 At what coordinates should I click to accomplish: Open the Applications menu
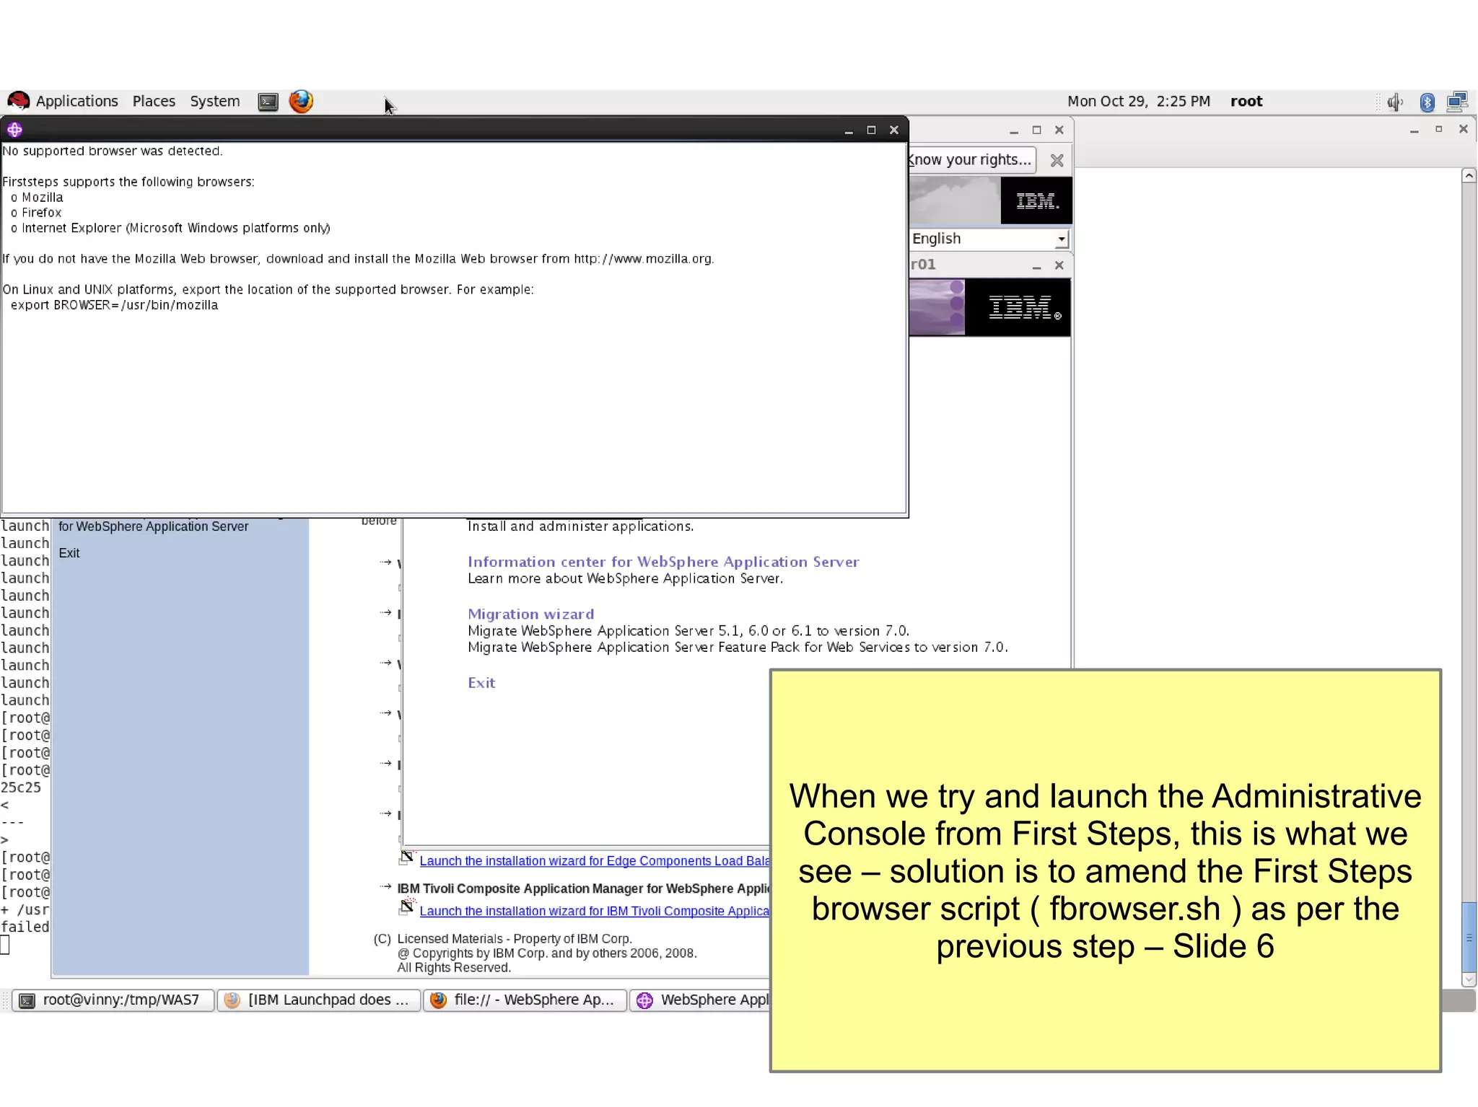click(76, 101)
